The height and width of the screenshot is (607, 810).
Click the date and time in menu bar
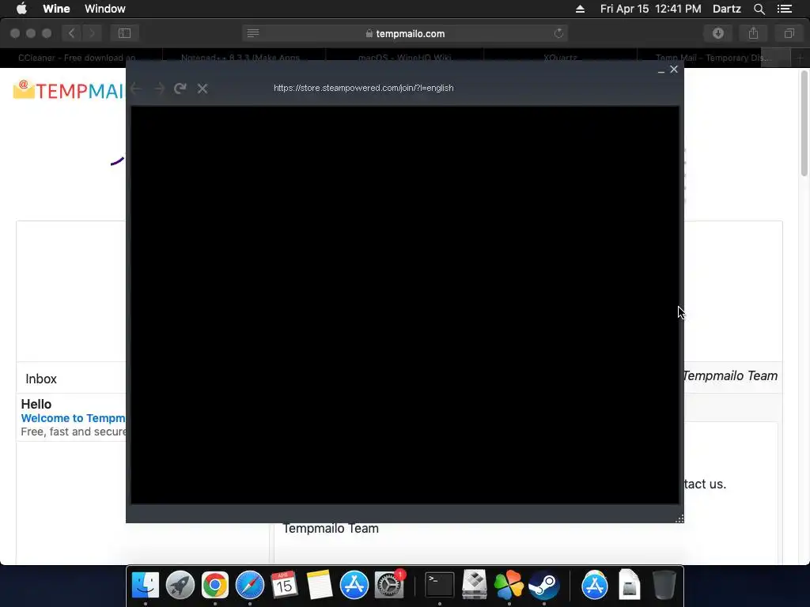pyautogui.click(x=650, y=9)
